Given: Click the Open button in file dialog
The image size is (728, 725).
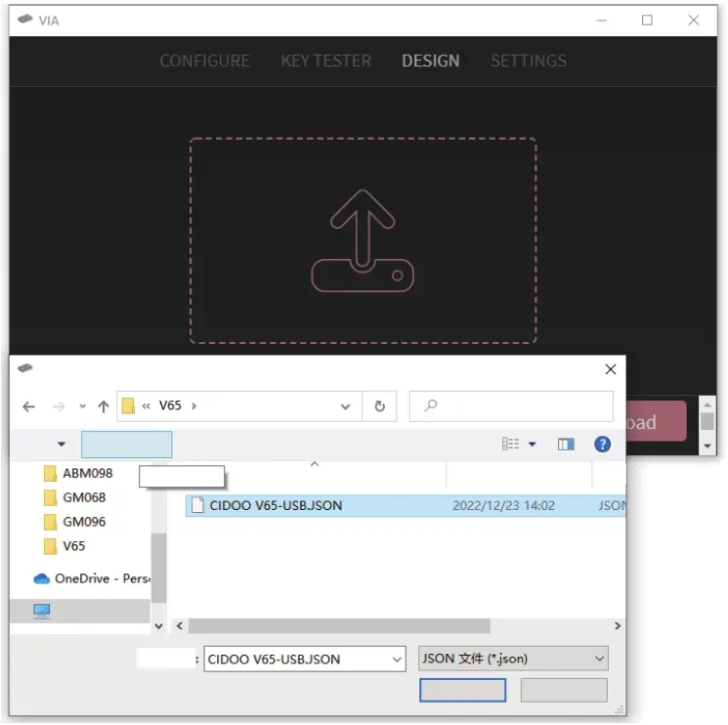Looking at the screenshot, I should click(462, 690).
